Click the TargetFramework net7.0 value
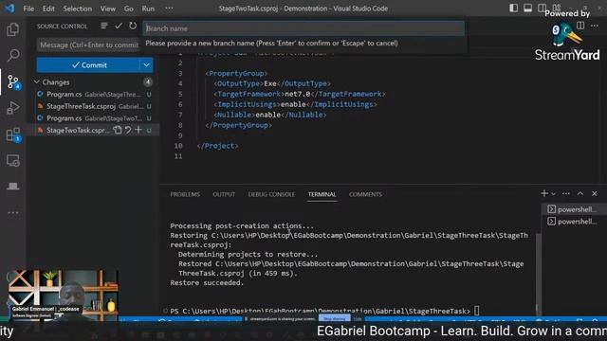This screenshot has width=607, height=341. click(297, 94)
